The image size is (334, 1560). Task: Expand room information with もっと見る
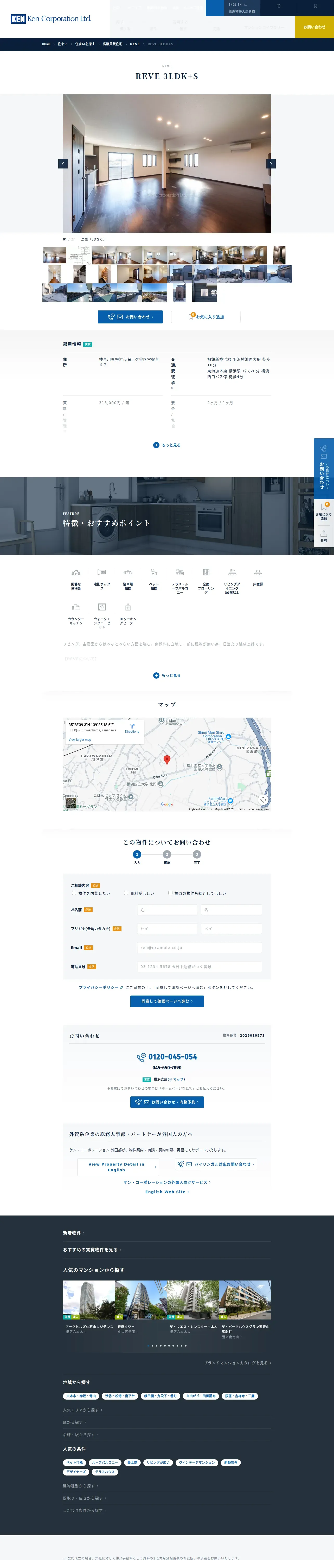point(167,445)
